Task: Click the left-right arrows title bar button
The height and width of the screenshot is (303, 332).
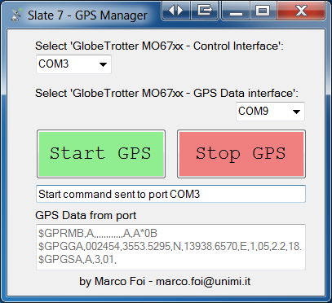Action: [x=176, y=11]
